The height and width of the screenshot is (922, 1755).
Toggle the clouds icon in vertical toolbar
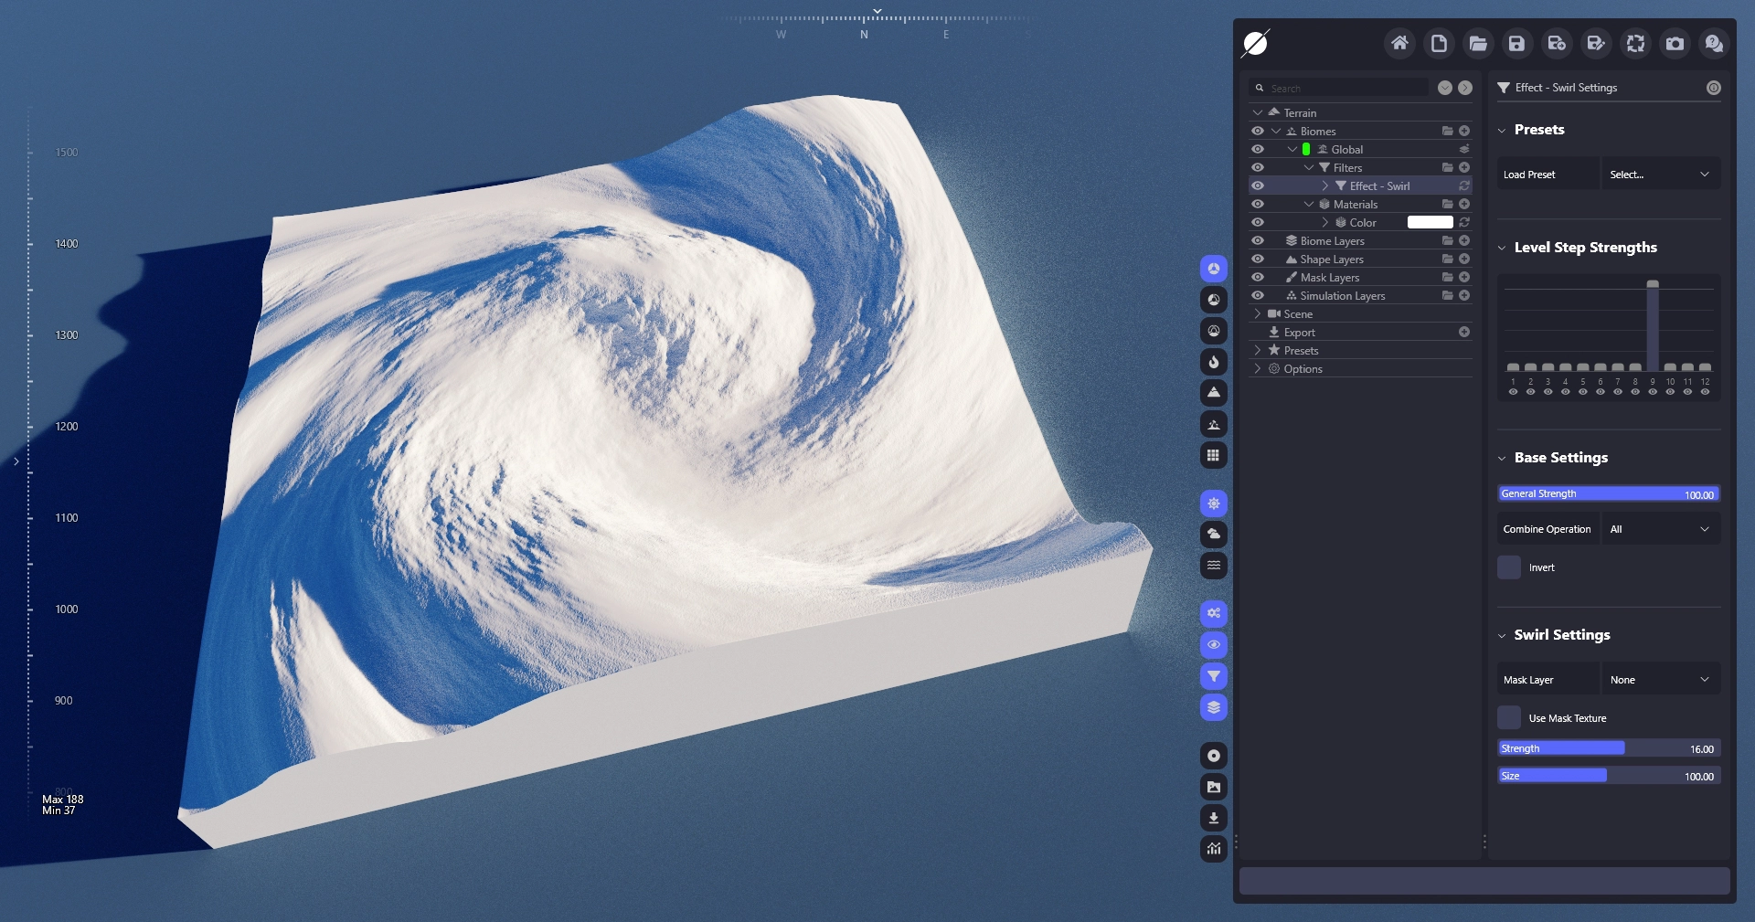click(x=1213, y=534)
